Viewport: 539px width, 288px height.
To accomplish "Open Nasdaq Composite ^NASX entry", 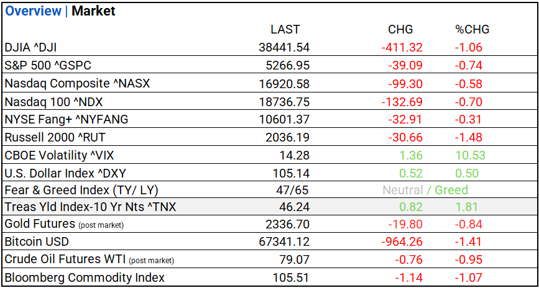I will [x=77, y=83].
